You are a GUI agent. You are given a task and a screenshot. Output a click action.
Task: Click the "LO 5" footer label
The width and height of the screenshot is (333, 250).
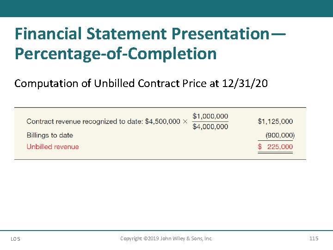point(15,239)
